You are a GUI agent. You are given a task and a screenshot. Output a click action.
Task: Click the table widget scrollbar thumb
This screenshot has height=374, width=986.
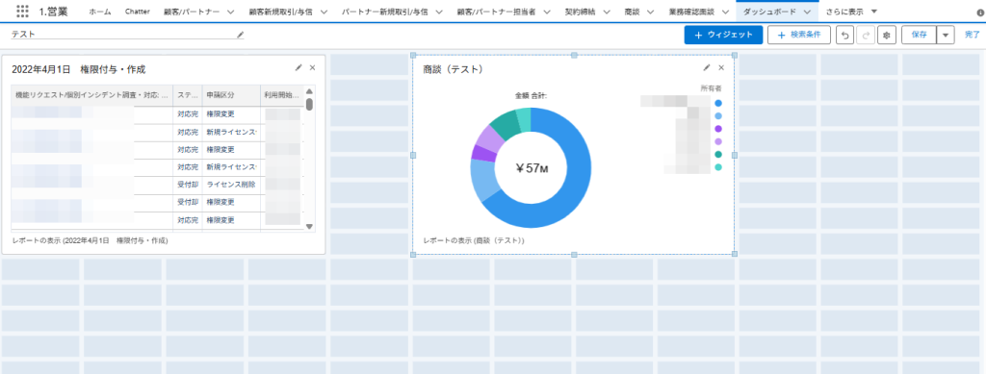309,104
